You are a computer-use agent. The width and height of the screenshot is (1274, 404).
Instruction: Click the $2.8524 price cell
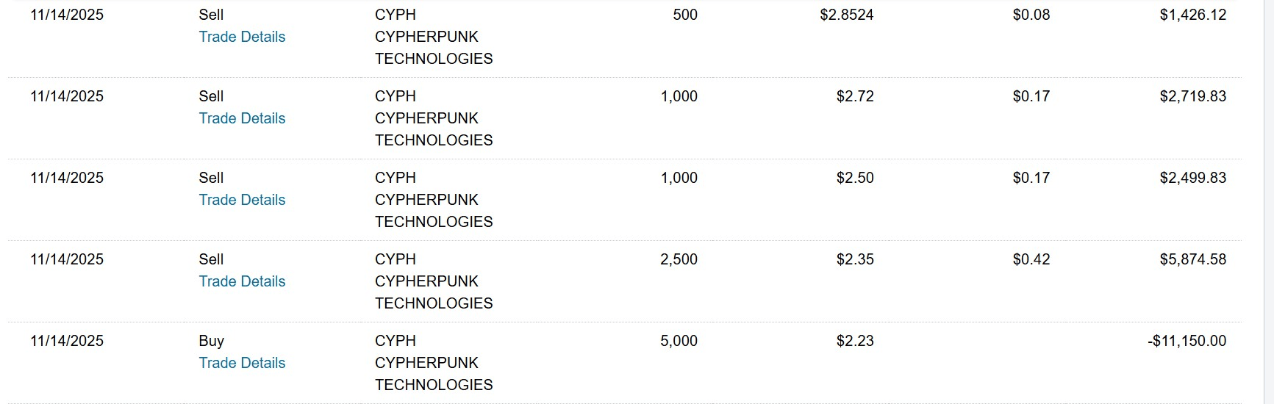point(846,15)
